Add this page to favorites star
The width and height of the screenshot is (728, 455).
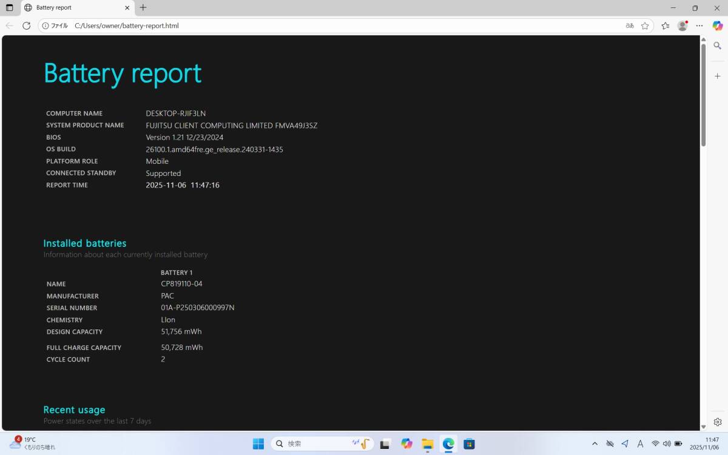(645, 25)
